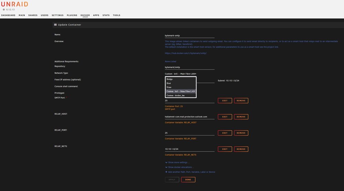Click the SMTP Port value field
Image resolution: width=344 pixels, height=191 pixels.
pyautogui.click(x=190, y=101)
